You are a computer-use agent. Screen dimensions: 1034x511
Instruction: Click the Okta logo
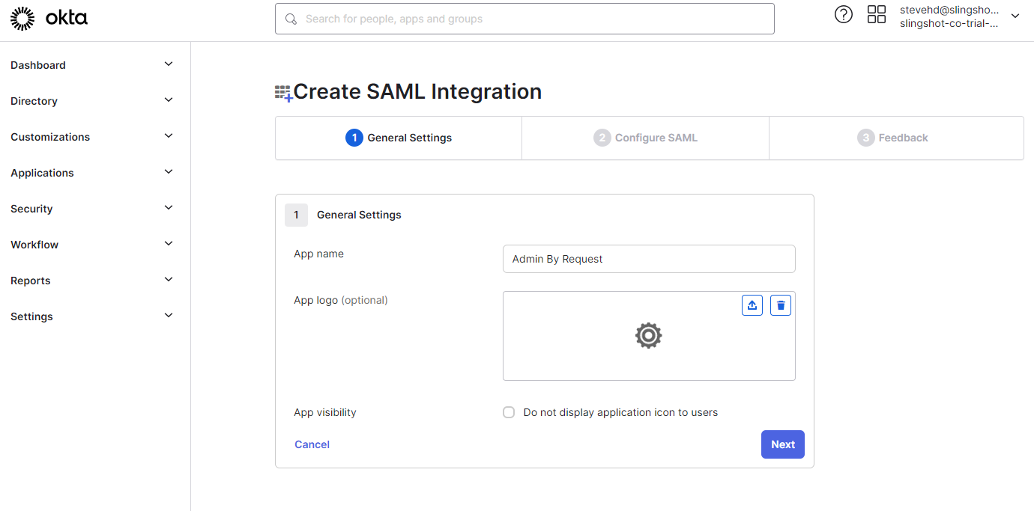[x=49, y=18]
